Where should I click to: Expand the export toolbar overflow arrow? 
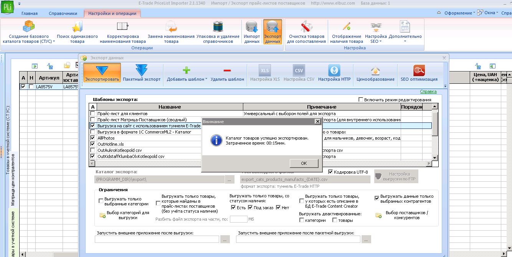(x=445, y=86)
